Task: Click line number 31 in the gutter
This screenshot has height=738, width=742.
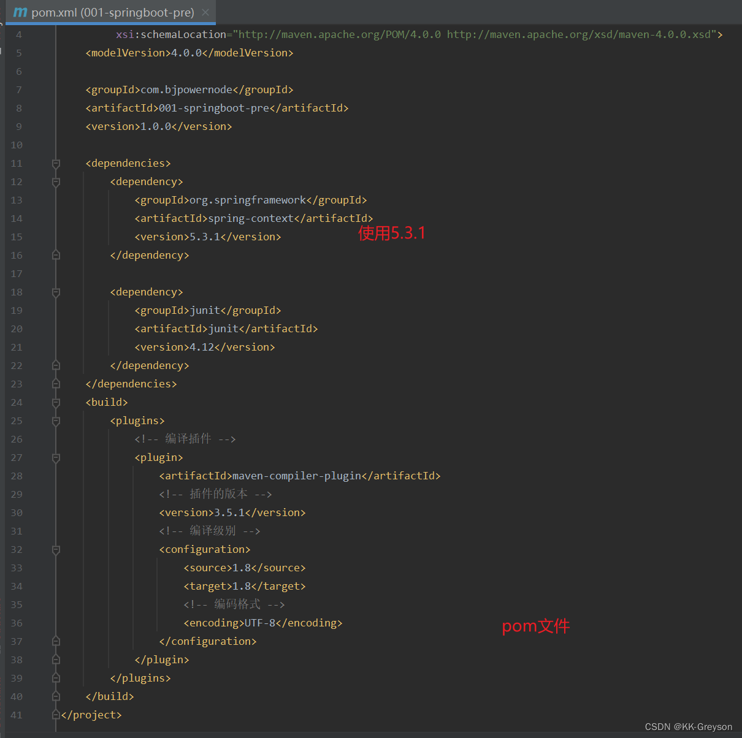Action: (17, 531)
